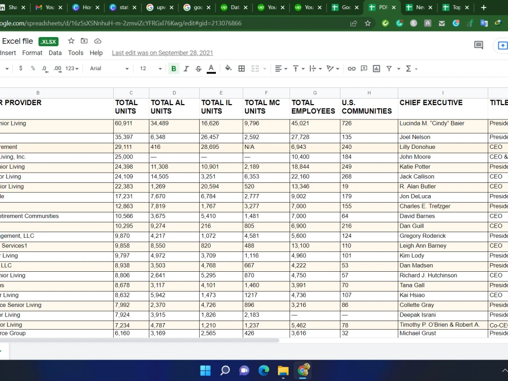This screenshot has width=508, height=381.
Task: Star the Excel file document
Action: click(x=71, y=41)
